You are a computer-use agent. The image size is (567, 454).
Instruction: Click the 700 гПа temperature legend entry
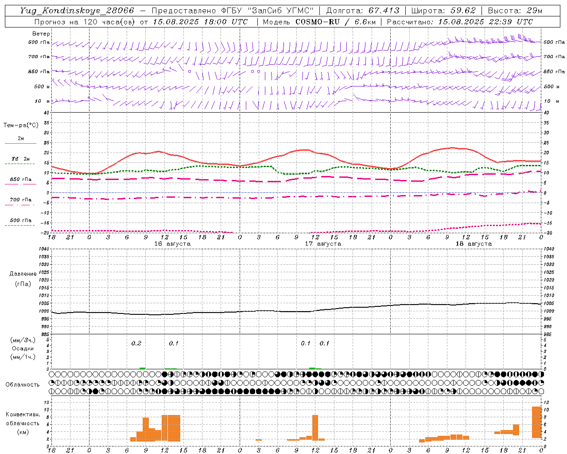tap(21, 200)
